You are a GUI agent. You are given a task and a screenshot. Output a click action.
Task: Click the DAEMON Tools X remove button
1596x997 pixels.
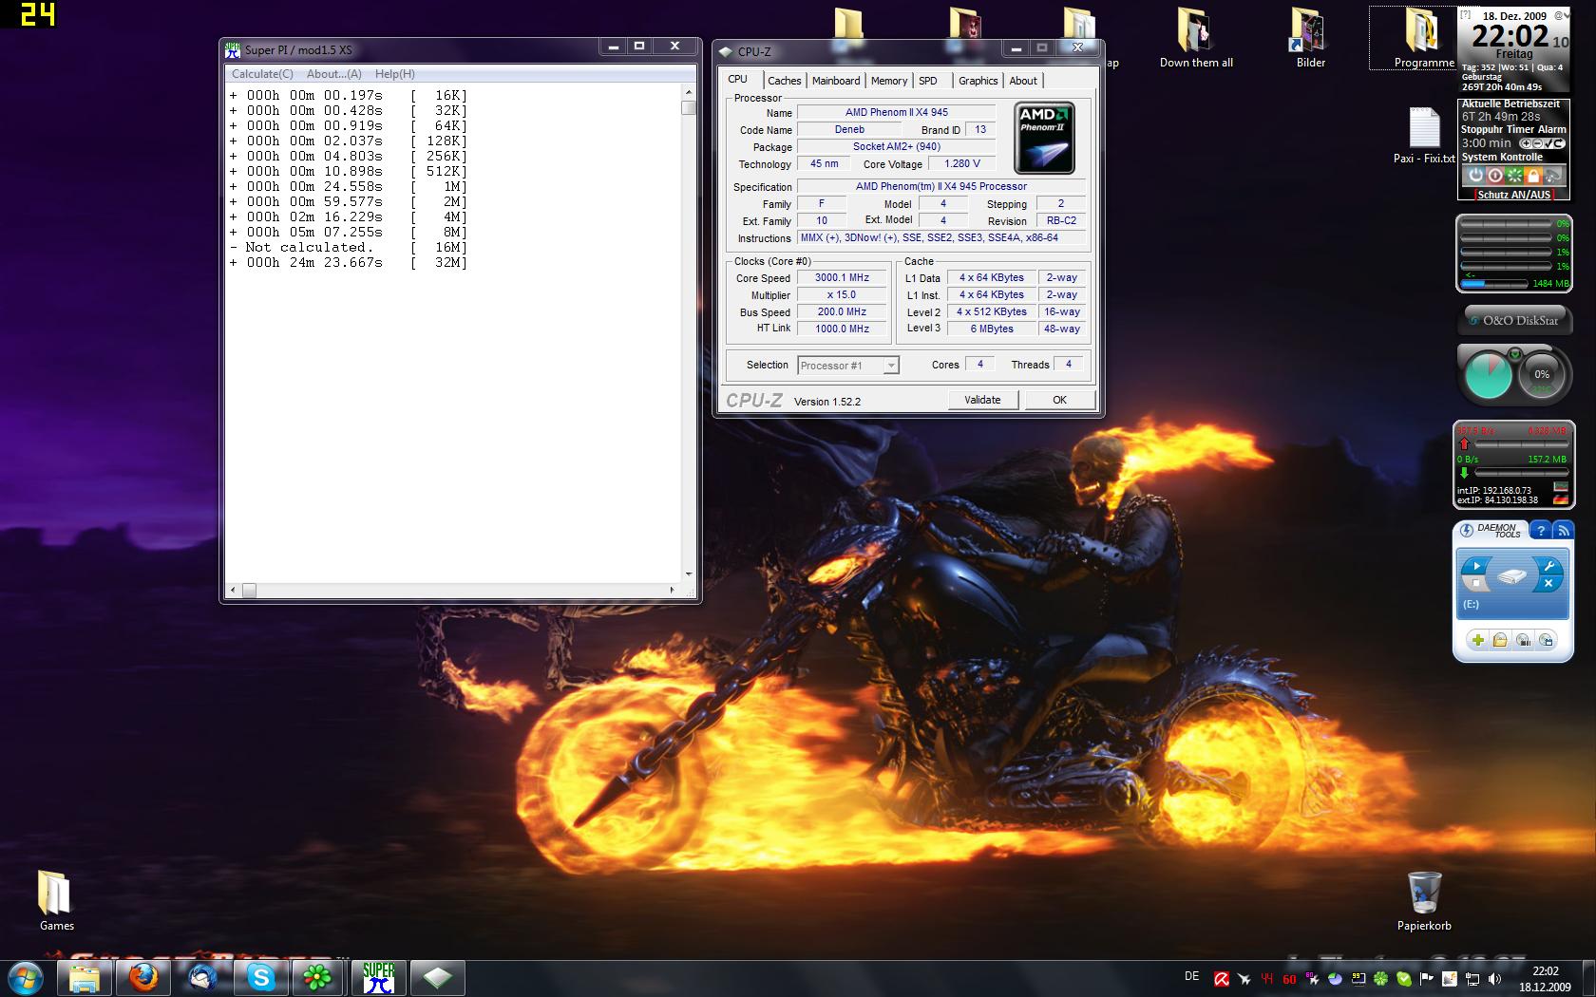tap(1548, 583)
